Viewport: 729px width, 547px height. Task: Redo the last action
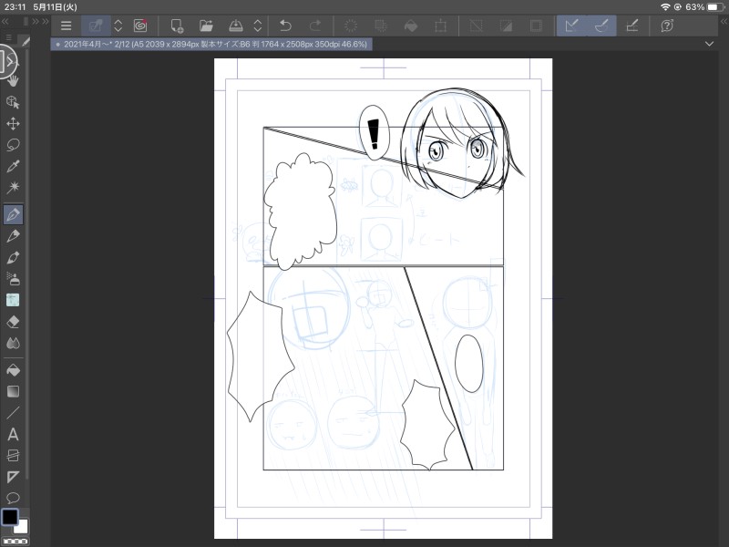315,26
